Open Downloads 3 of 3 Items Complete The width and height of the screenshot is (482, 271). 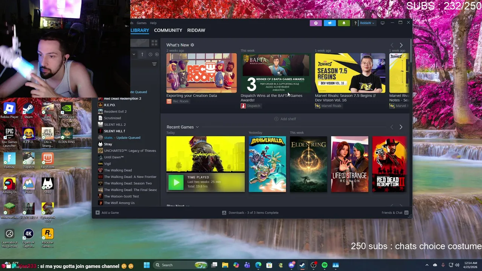click(250, 213)
